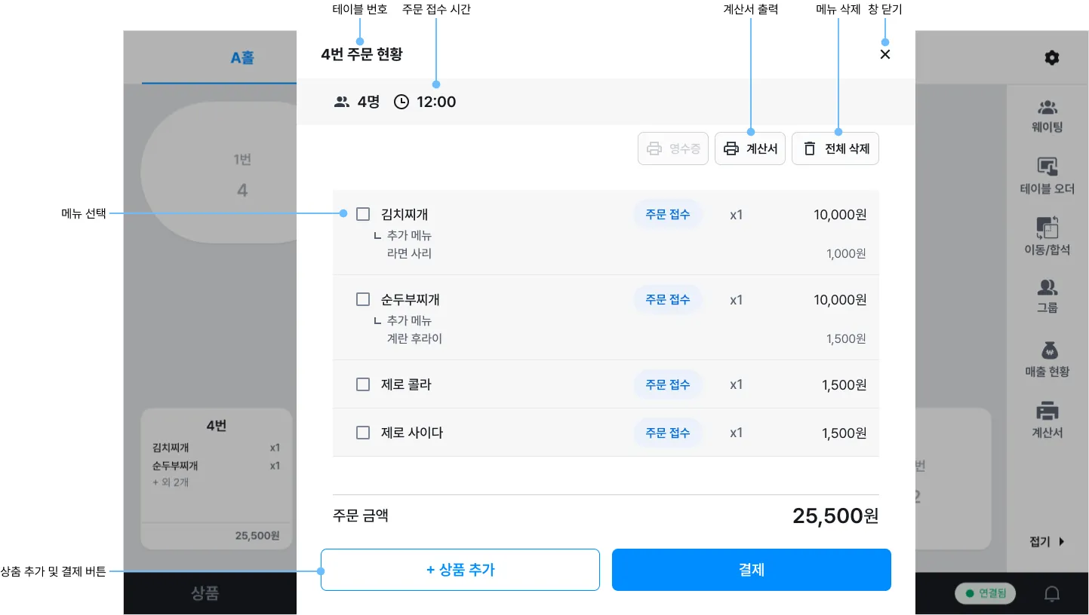Switch to the A홀 tab

241,57
